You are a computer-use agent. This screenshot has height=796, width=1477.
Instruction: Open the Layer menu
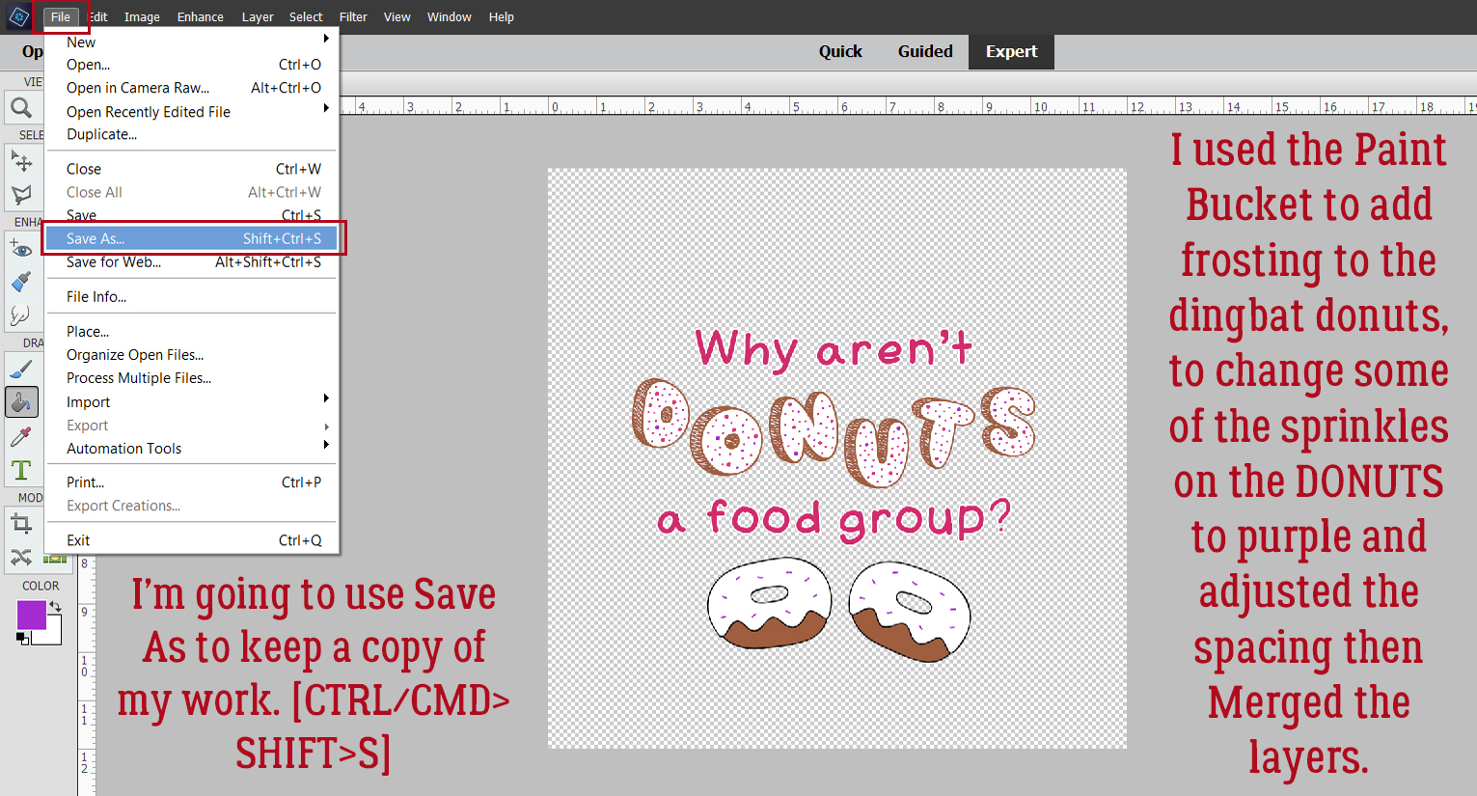[258, 16]
